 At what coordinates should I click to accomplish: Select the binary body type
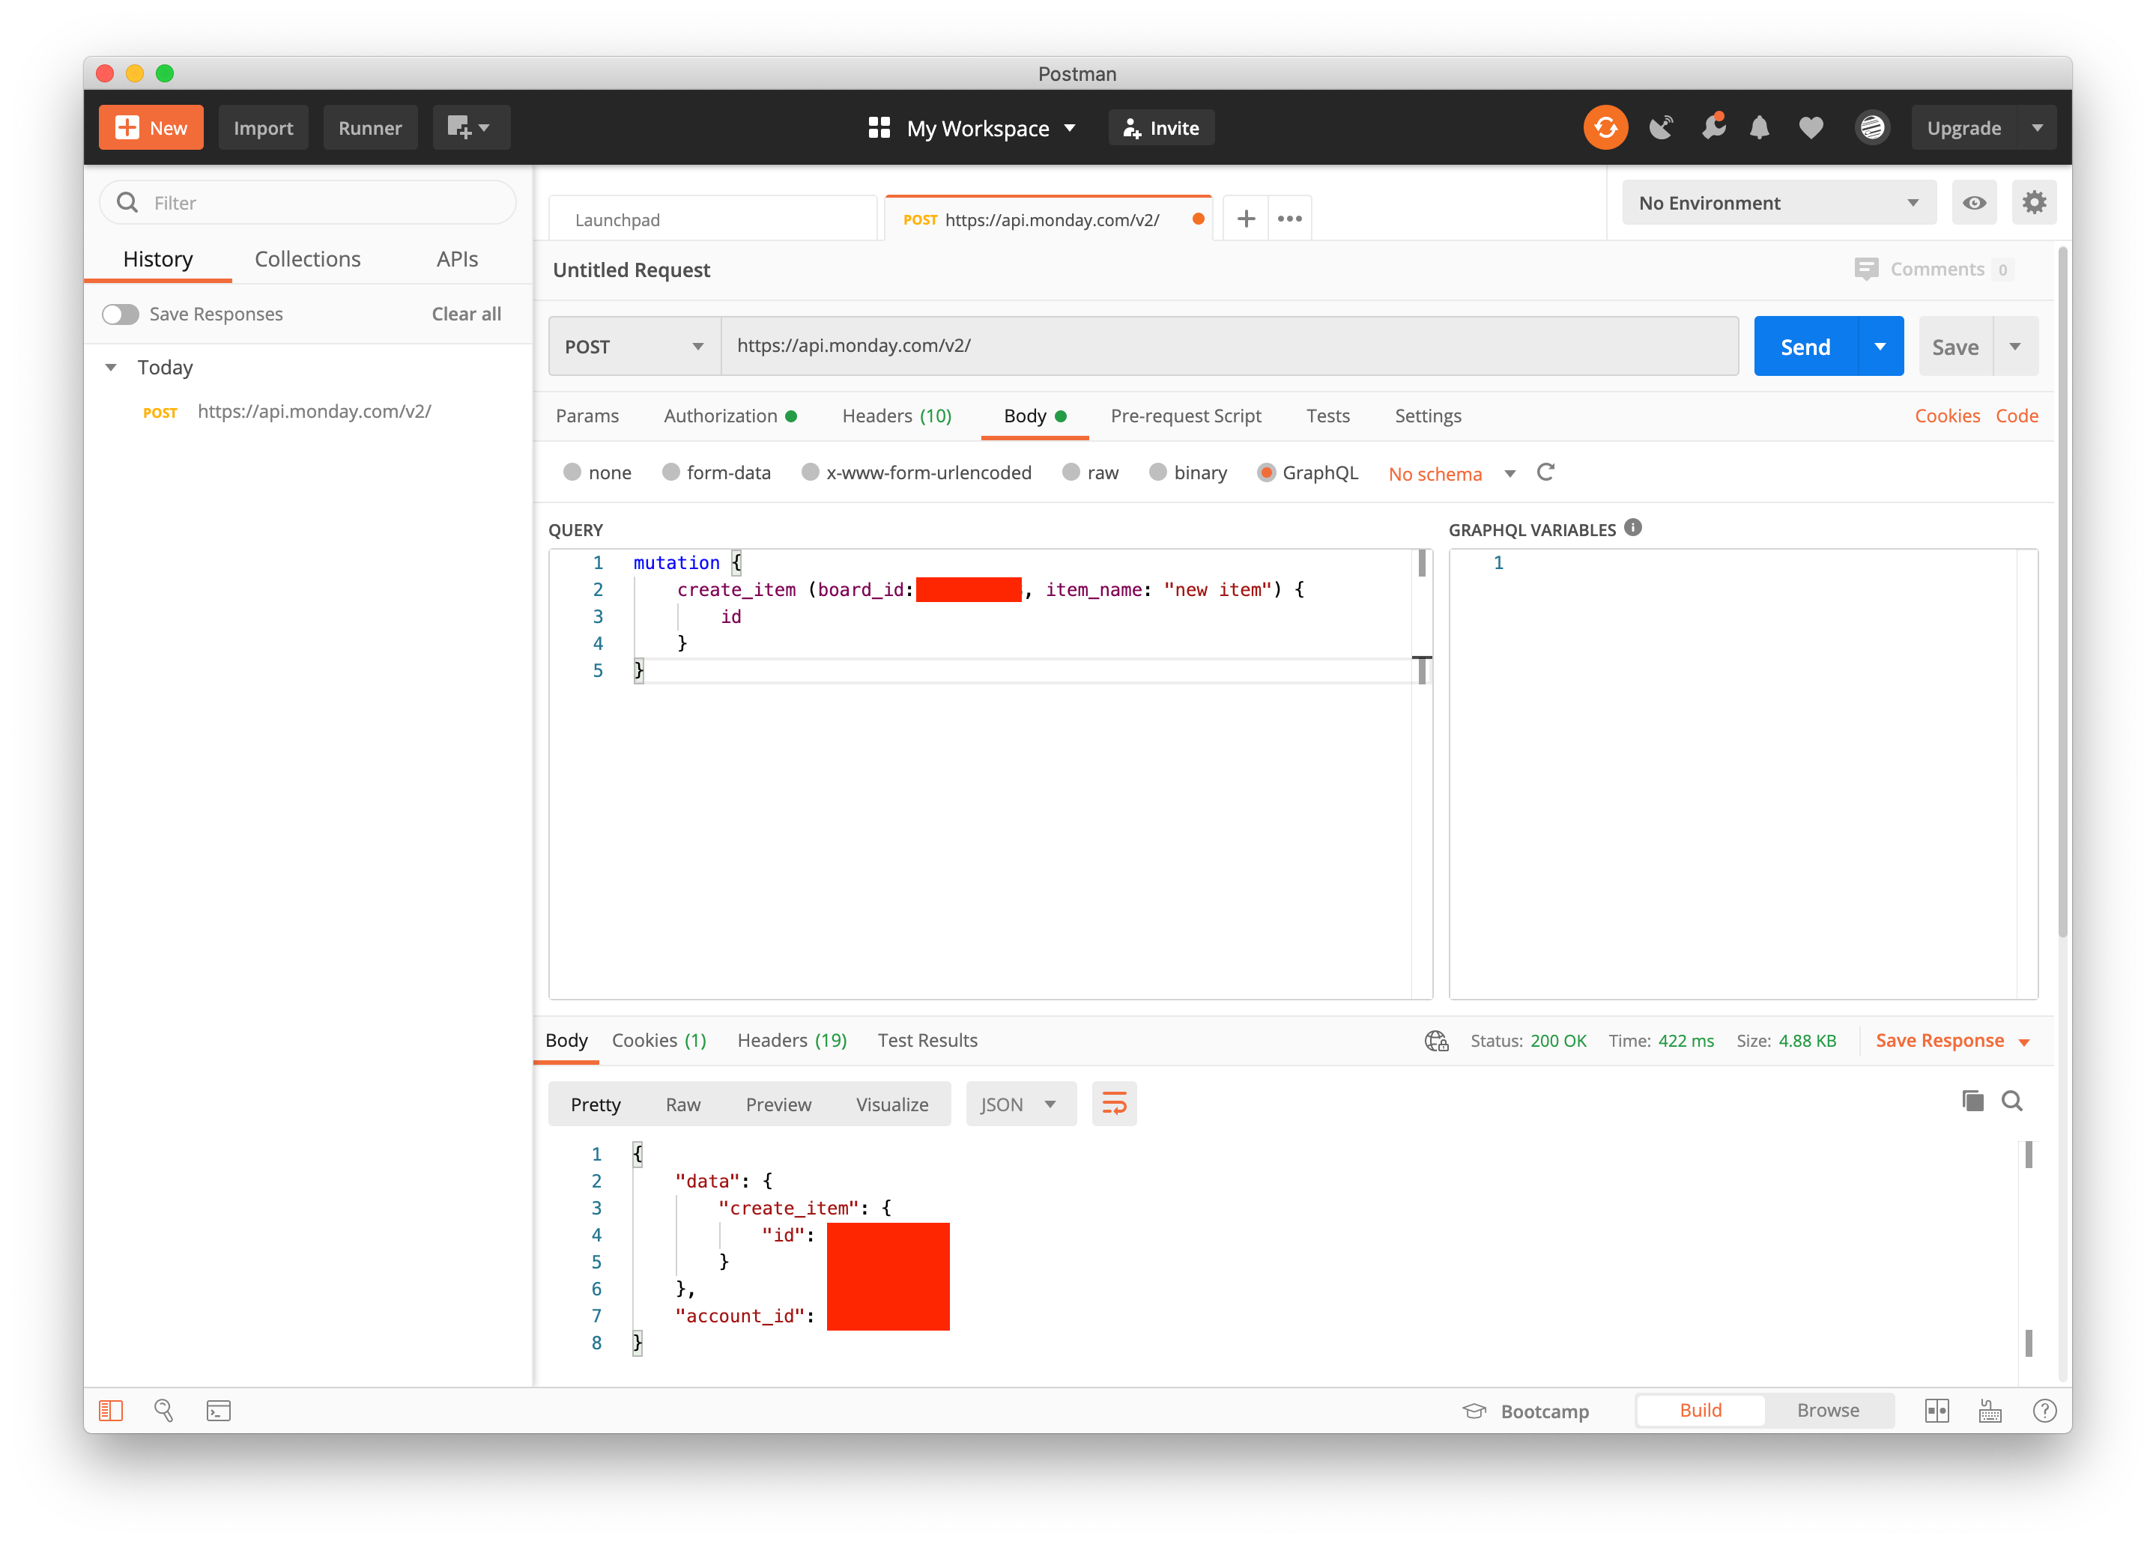click(1157, 472)
